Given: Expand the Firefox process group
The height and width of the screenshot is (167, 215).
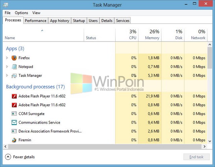Looking at the screenshot, I should [7, 58].
